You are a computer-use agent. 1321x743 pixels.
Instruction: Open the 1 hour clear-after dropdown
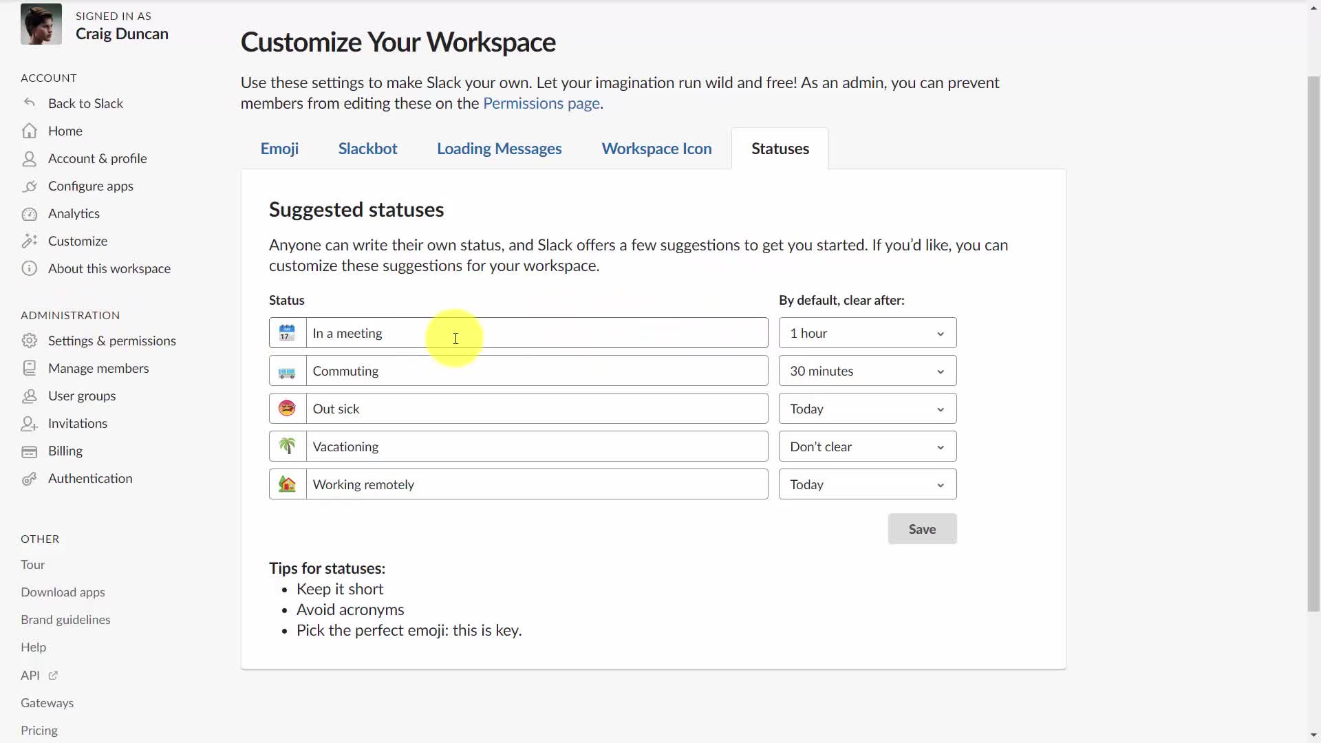868,333
